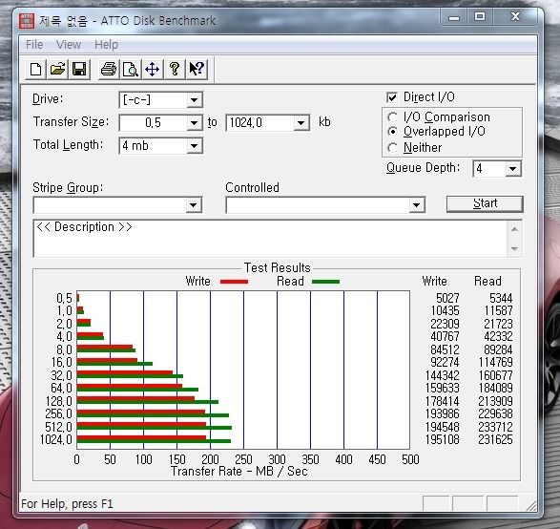The image size is (560, 529).
Task: Expand the Transfer Size start dropdown 0,5
Action: (195, 123)
